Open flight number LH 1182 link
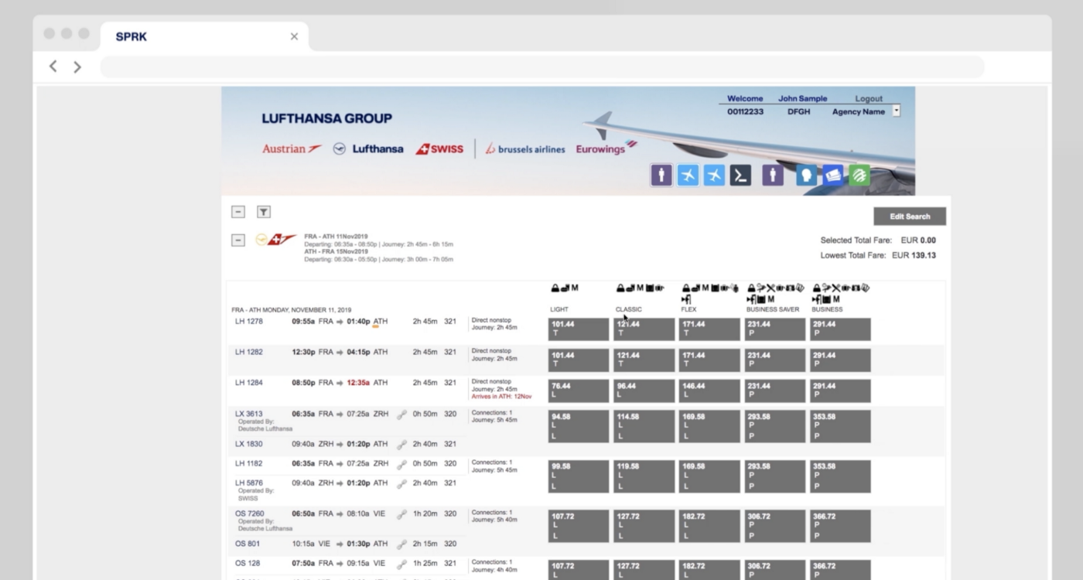The height and width of the screenshot is (580, 1083). point(248,464)
